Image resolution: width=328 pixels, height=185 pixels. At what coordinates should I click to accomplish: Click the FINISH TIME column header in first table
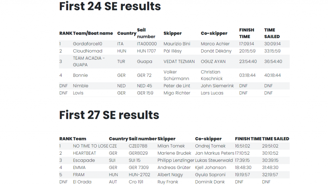(247, 33)
